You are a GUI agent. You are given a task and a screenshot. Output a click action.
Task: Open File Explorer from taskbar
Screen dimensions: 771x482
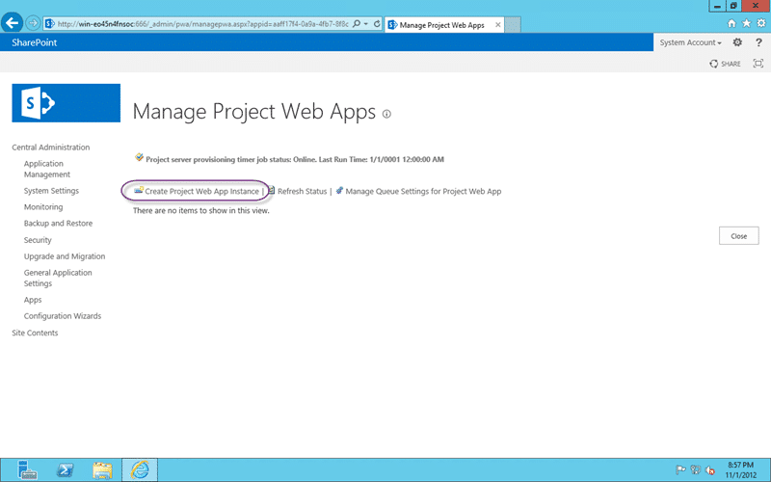pos(102,470)
